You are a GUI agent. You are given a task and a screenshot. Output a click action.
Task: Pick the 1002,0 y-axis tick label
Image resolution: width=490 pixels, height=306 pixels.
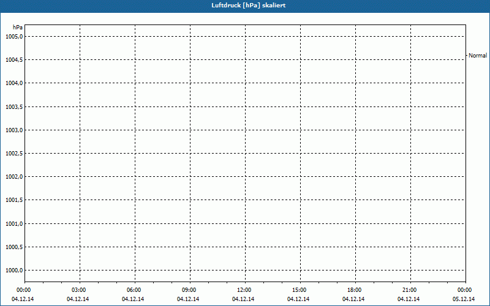[14, 177]
